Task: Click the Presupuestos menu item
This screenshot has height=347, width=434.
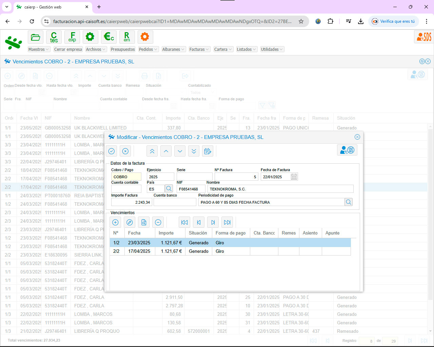Action: tap(123, 49)
